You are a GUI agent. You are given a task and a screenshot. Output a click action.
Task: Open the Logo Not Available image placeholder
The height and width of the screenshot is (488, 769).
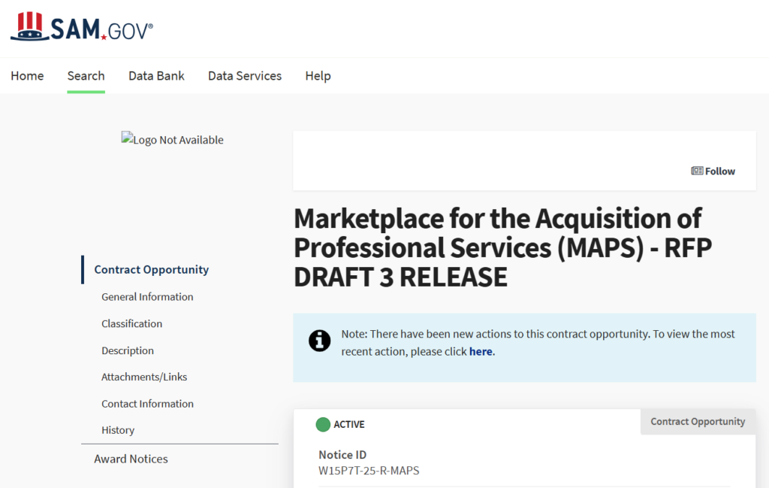(x=172, y=139)
